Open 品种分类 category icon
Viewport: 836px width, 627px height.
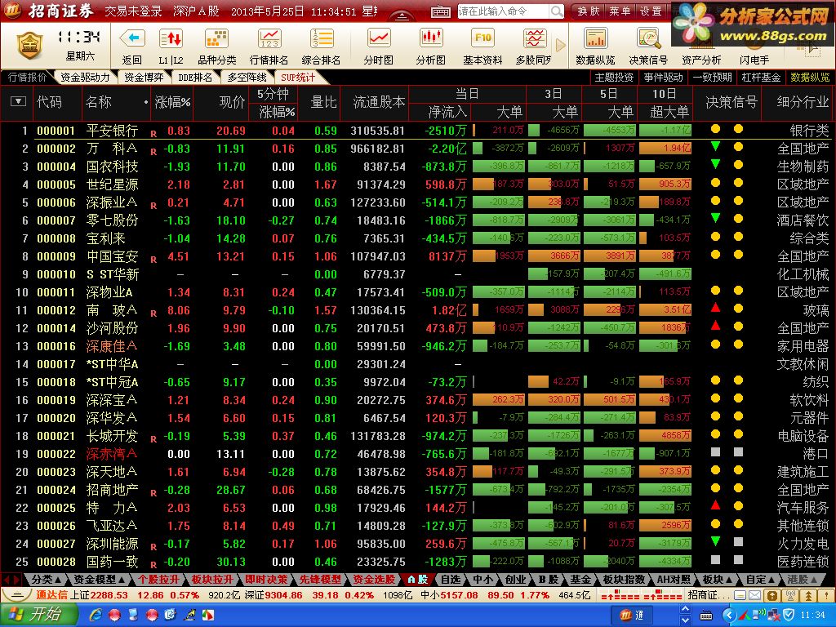[x=216, y=38]
